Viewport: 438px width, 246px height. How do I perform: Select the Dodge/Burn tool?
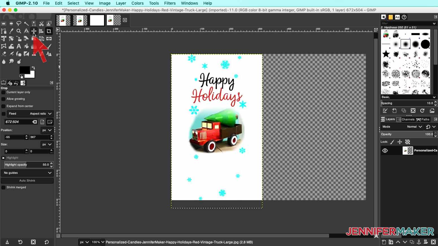click(x=19, y=61)
